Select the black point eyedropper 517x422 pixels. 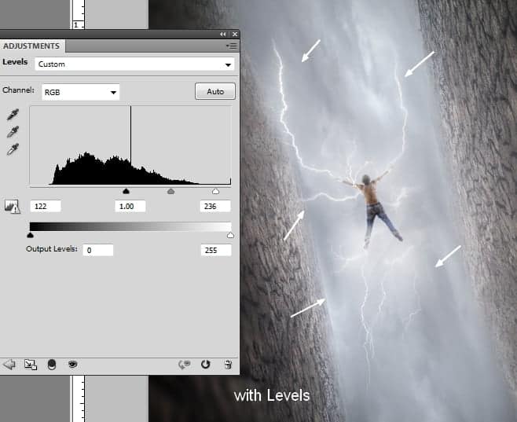[13, 115]
